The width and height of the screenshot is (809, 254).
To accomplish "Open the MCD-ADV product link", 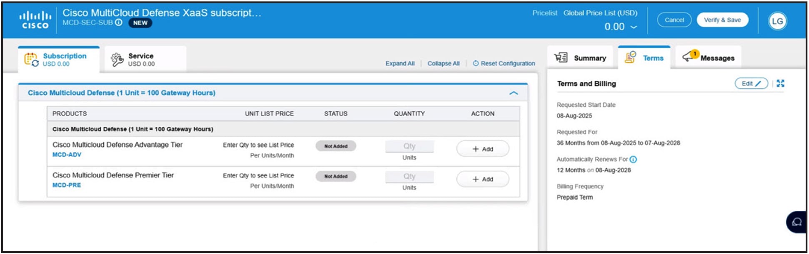I will [67, 155].
